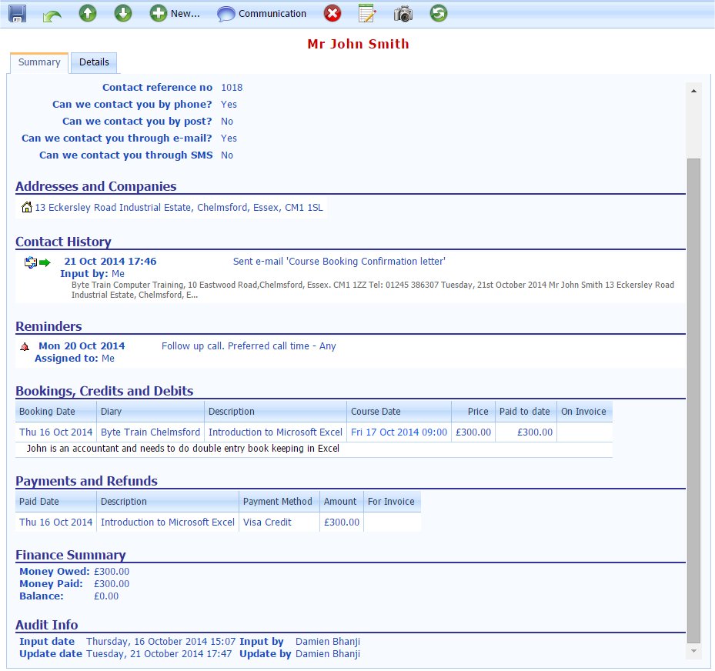Click the Paid Date column header
This screenshot has width=715, height=671.
56,502
